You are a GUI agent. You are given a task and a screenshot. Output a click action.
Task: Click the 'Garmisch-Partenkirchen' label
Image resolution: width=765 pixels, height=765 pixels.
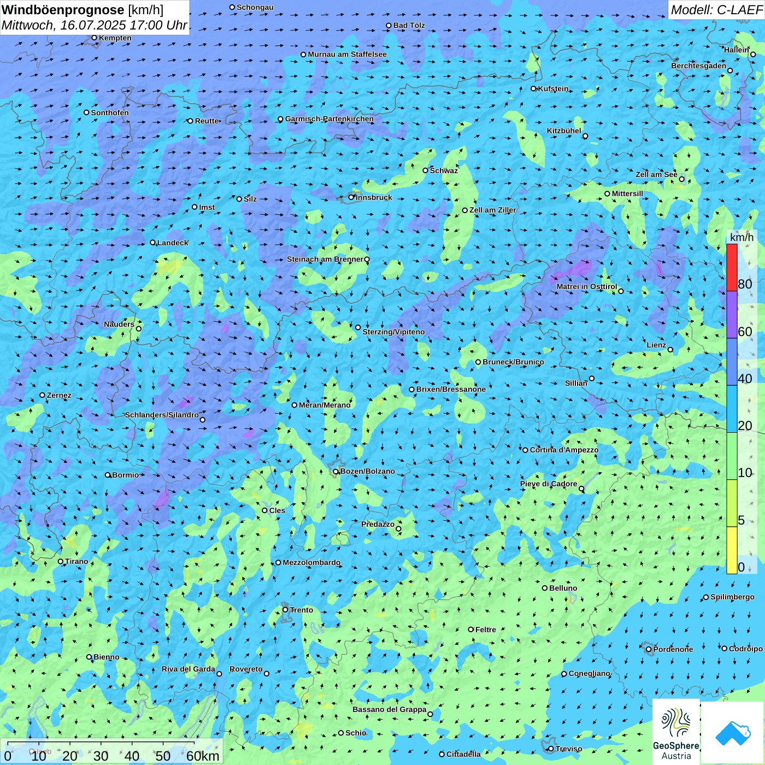(x=329, y=119)
